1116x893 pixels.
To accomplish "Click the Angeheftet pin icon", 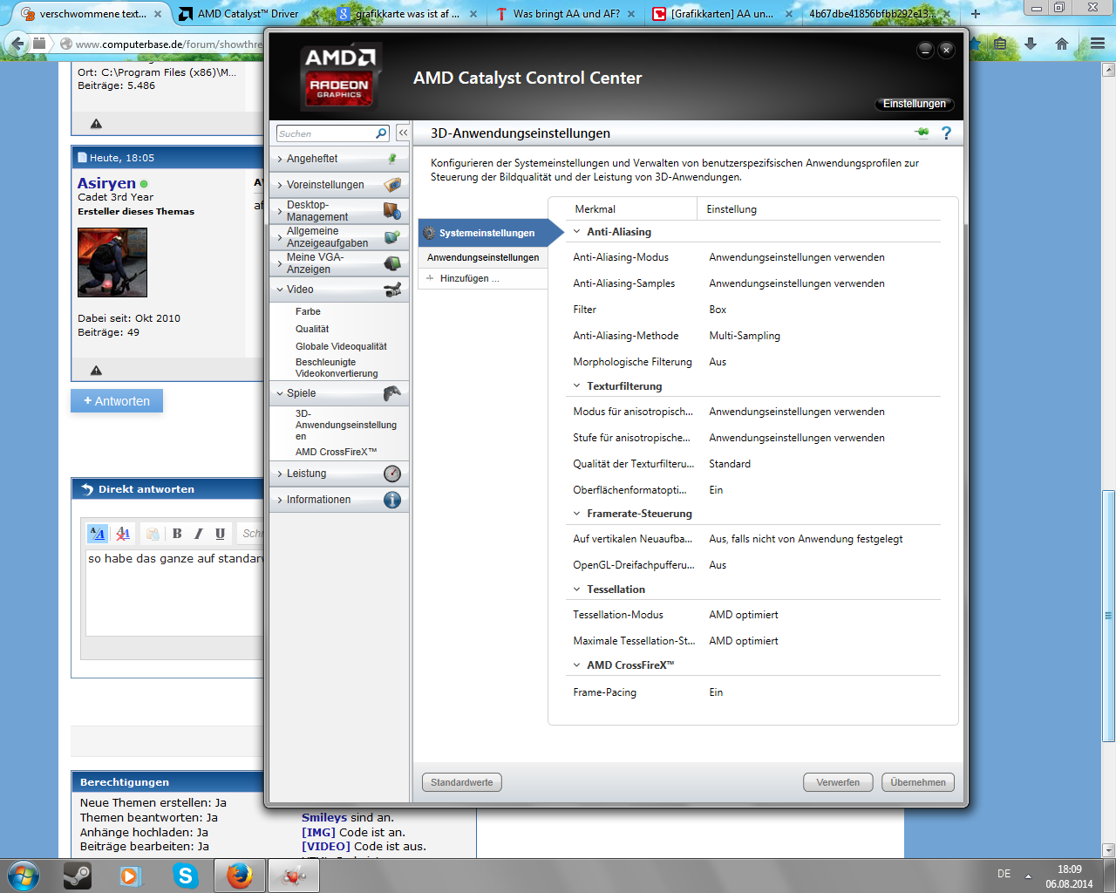I will coord(392,159).
